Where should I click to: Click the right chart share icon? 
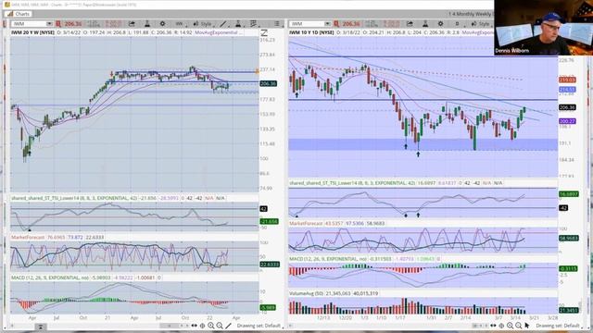[x=410, y=24]
